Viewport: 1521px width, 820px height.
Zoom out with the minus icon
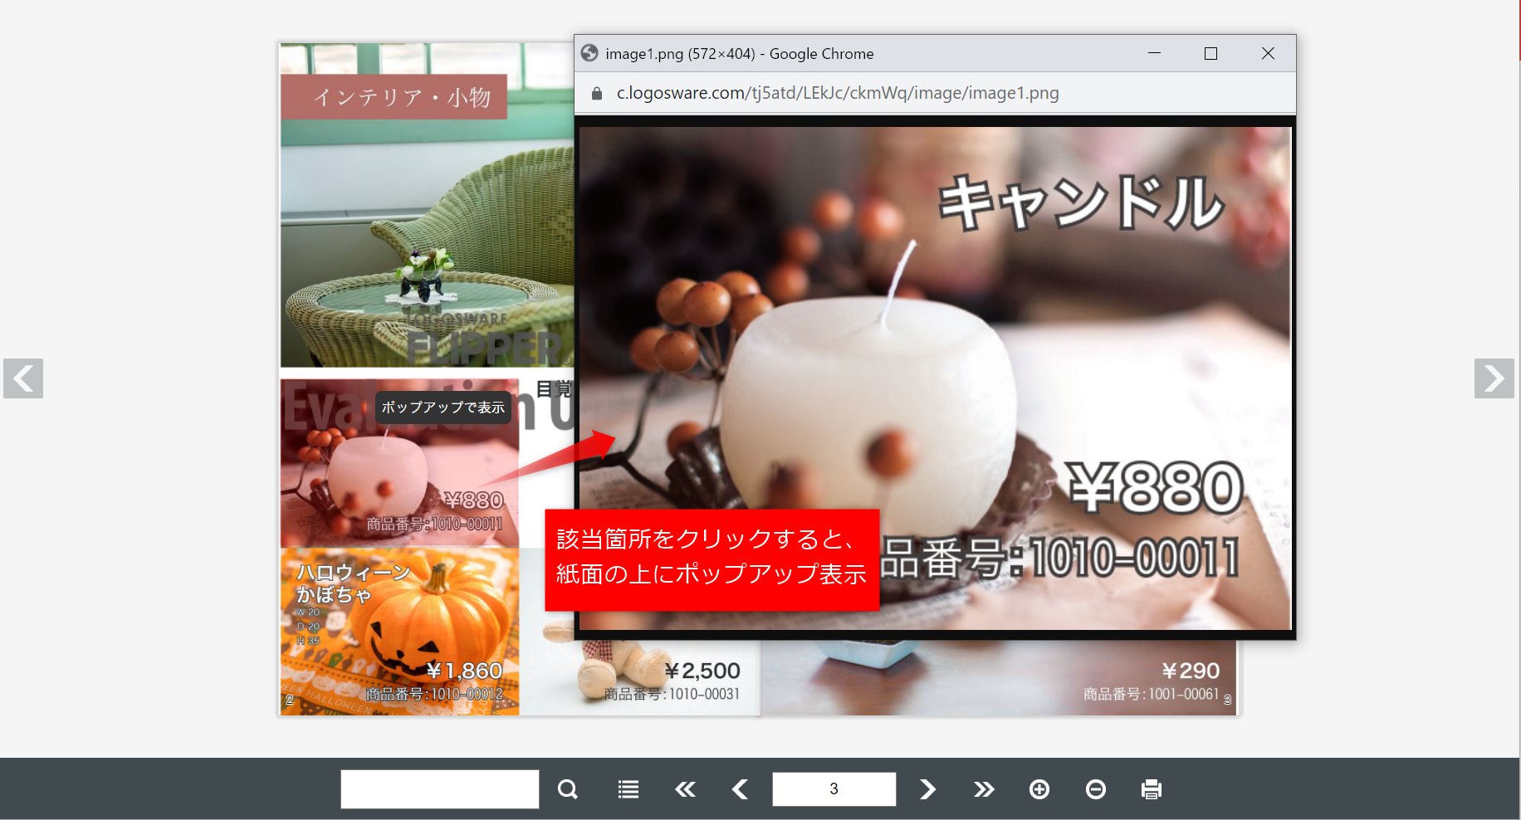coord(1096,789)
